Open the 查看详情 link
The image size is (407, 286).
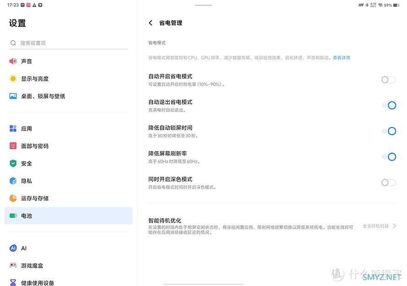(341, 58)
